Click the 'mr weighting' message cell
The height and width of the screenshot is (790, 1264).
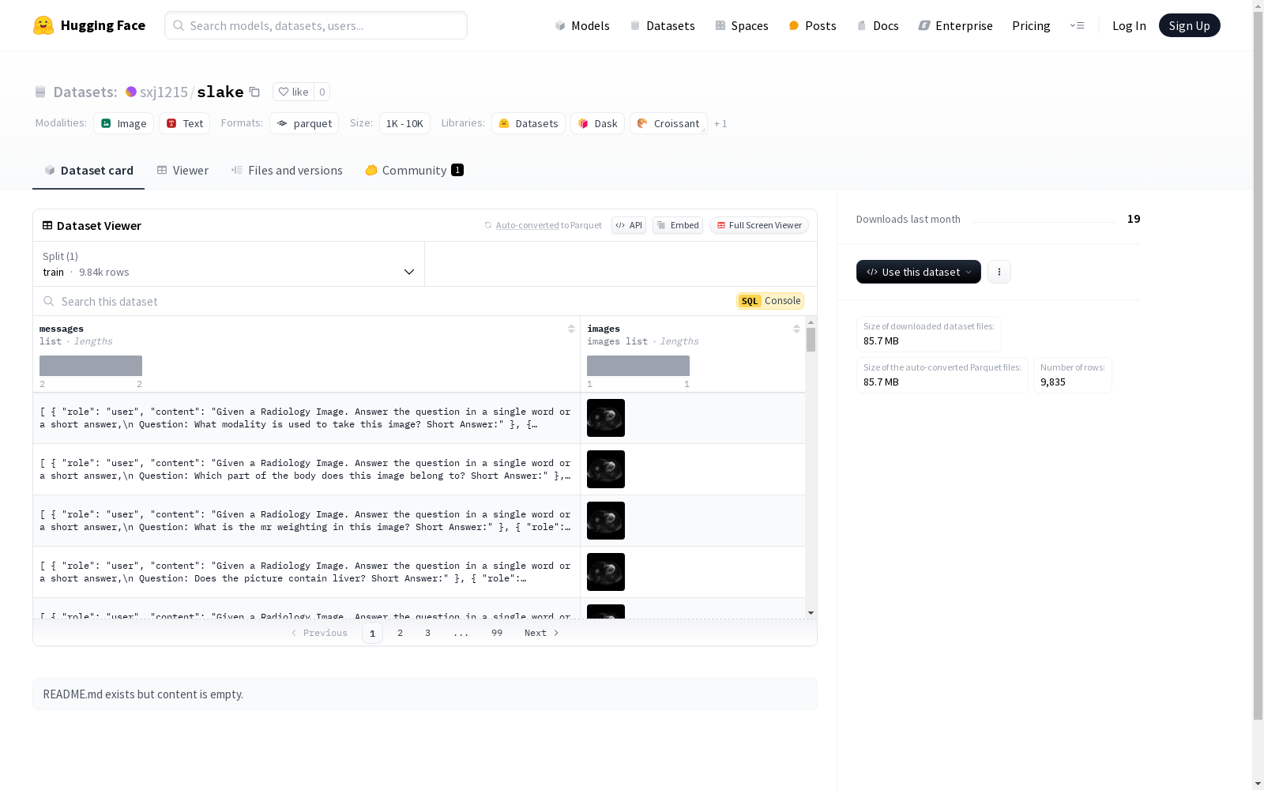tap(307, 521)
